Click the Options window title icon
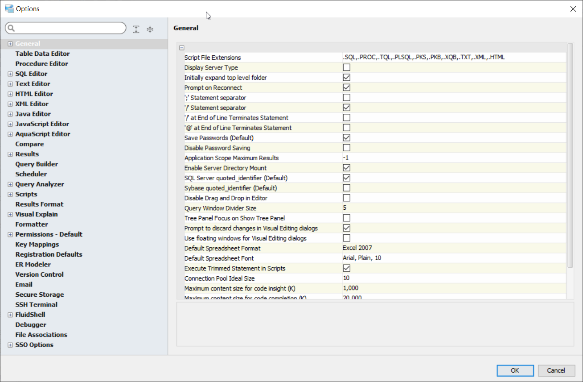The height and width of the screenshot is (382, 583). click(x=9, y=8)
